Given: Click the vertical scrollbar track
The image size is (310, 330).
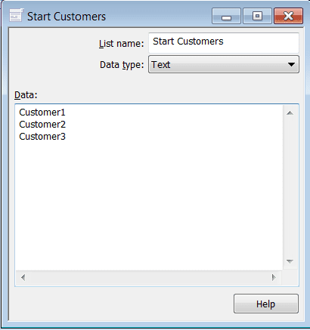Looking at the screenshot, I should click(290, 187).
